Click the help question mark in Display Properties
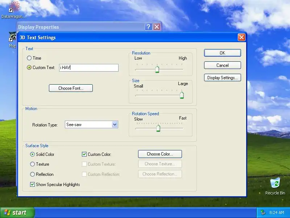The width and height of the screenshot is (290, 218). (148, 27)
